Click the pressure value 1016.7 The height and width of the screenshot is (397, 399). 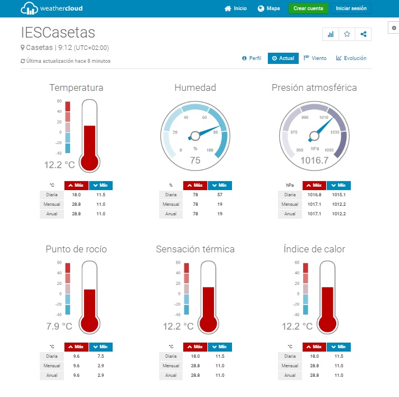pos(314,160)
